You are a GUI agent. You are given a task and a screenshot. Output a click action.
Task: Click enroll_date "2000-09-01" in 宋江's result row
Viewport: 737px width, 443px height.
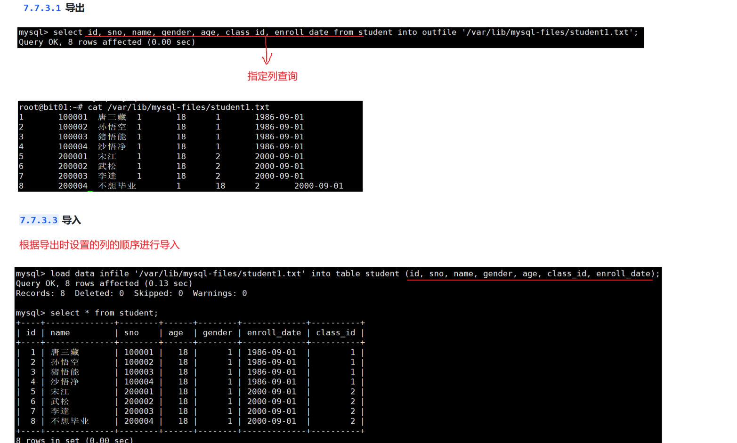(x=272, y=392)
